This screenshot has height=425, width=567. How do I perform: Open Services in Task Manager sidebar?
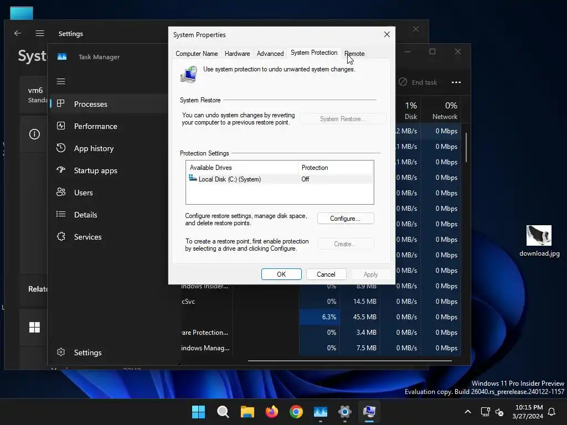(87, 237)
